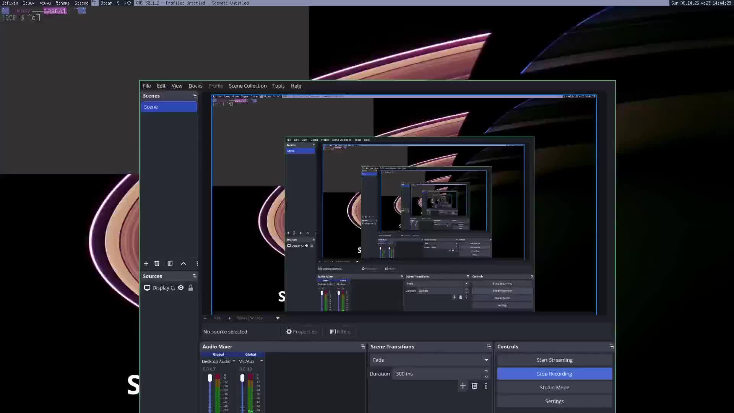Enable Studio Mode
Screen dimensions: 734x413
[x=554, y=387]
